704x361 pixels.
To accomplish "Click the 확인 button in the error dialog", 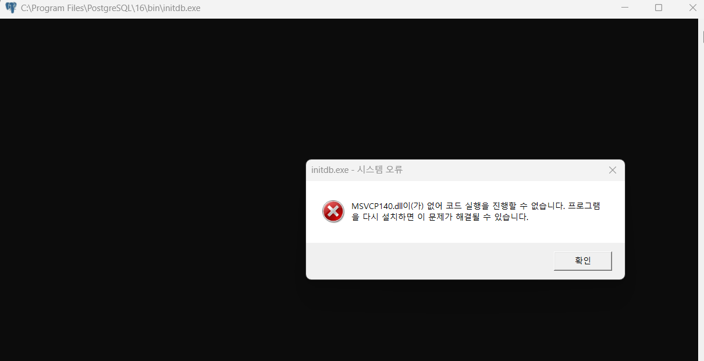I will point(582,261).
